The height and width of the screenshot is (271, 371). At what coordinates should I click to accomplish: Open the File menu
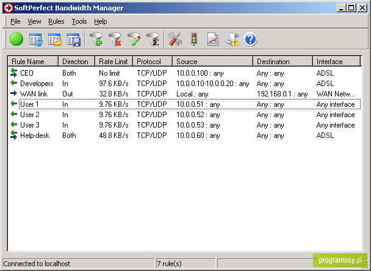(15, 21)
